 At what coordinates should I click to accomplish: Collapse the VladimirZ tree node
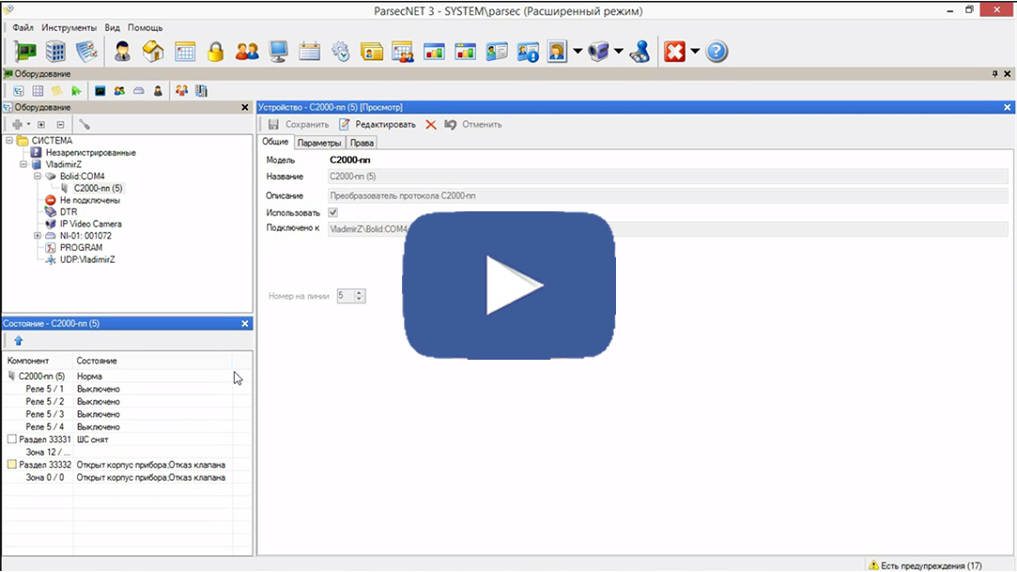tap(23, 164)
